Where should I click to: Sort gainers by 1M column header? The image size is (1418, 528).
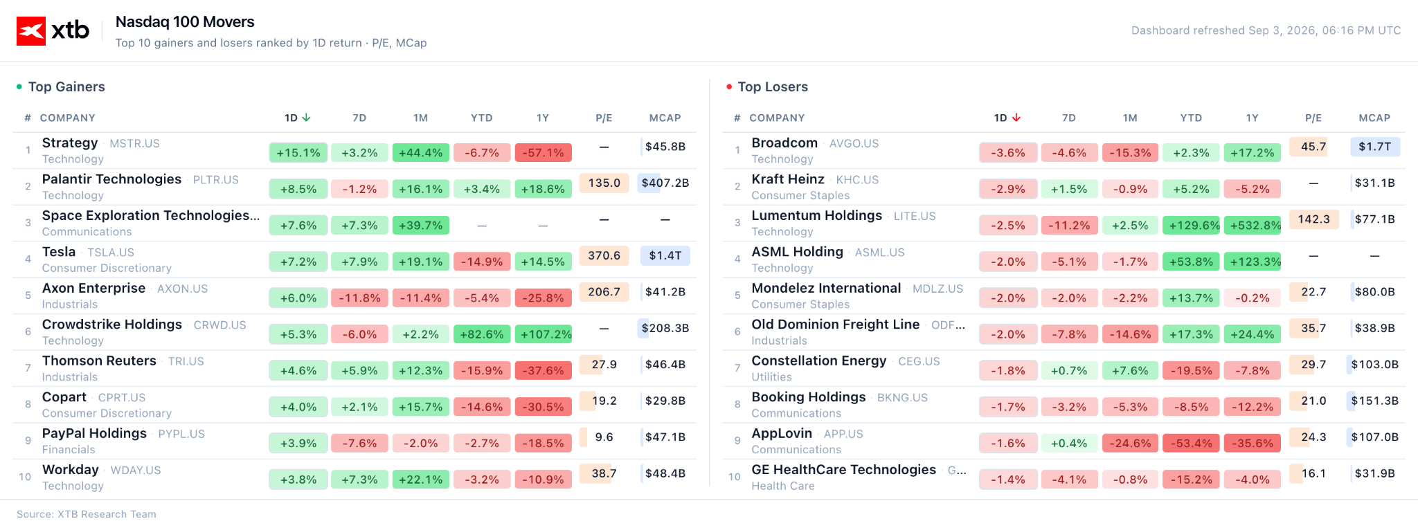tap(420, 118)
